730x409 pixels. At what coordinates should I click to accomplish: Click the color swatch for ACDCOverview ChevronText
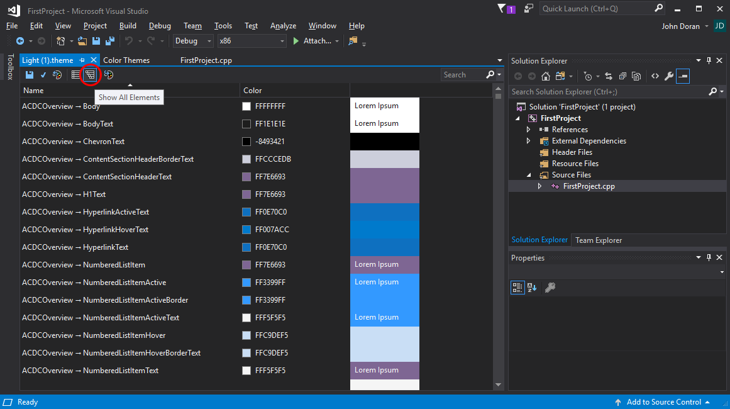click(246, 142)
